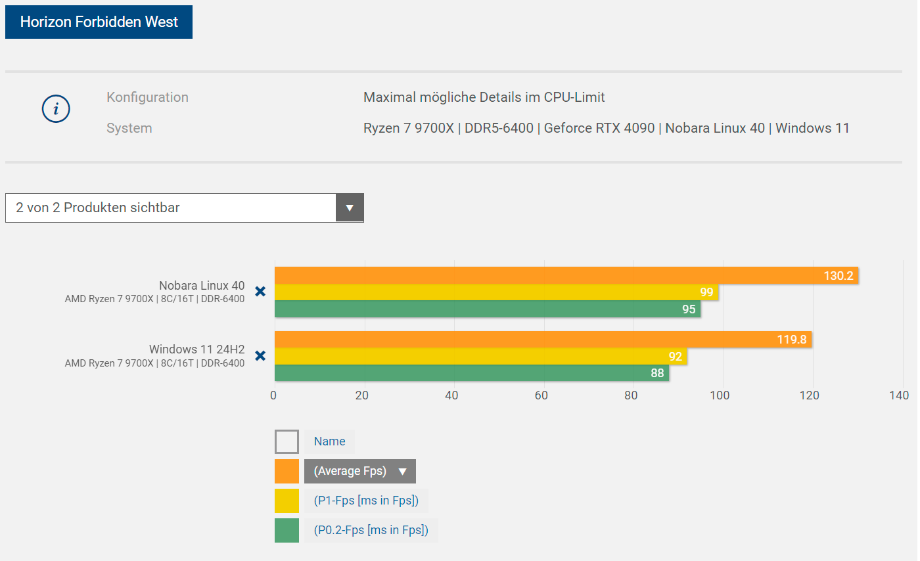The height and width of the screenshot is (561, 920).
Task: Click the yellow P1-Fps legend swatch
Action: coord(287,501)
